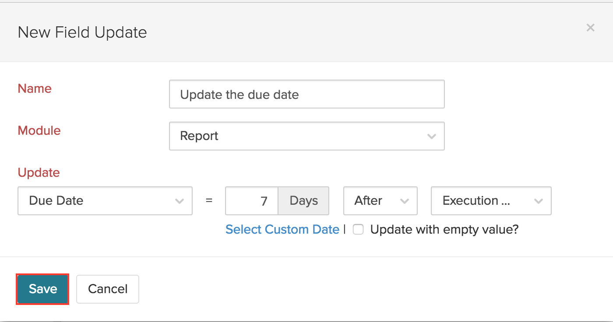Click the chevron arrow beside Due Date
This screenshot has height=322, width=613.
point(179,201)
